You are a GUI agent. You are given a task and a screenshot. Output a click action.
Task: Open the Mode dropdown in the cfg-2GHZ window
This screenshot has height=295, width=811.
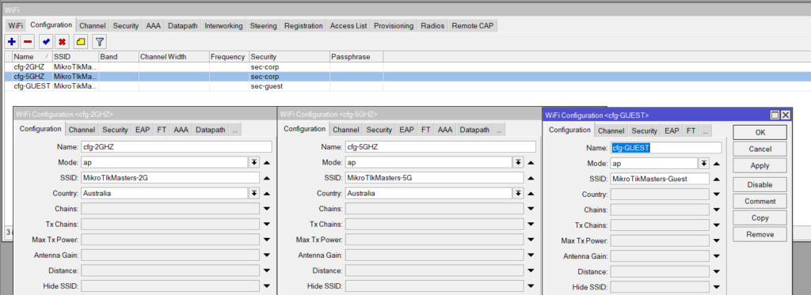(254, 162)
